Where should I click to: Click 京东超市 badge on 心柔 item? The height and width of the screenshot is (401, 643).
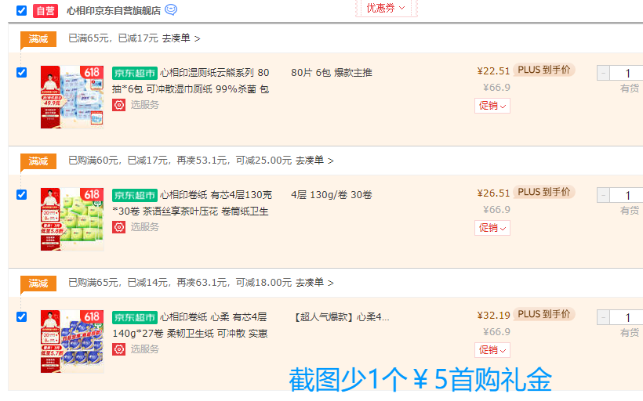[135, 317]
